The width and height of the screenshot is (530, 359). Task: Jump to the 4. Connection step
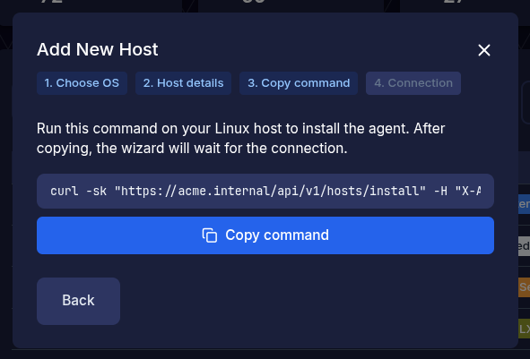pos(413,83)
